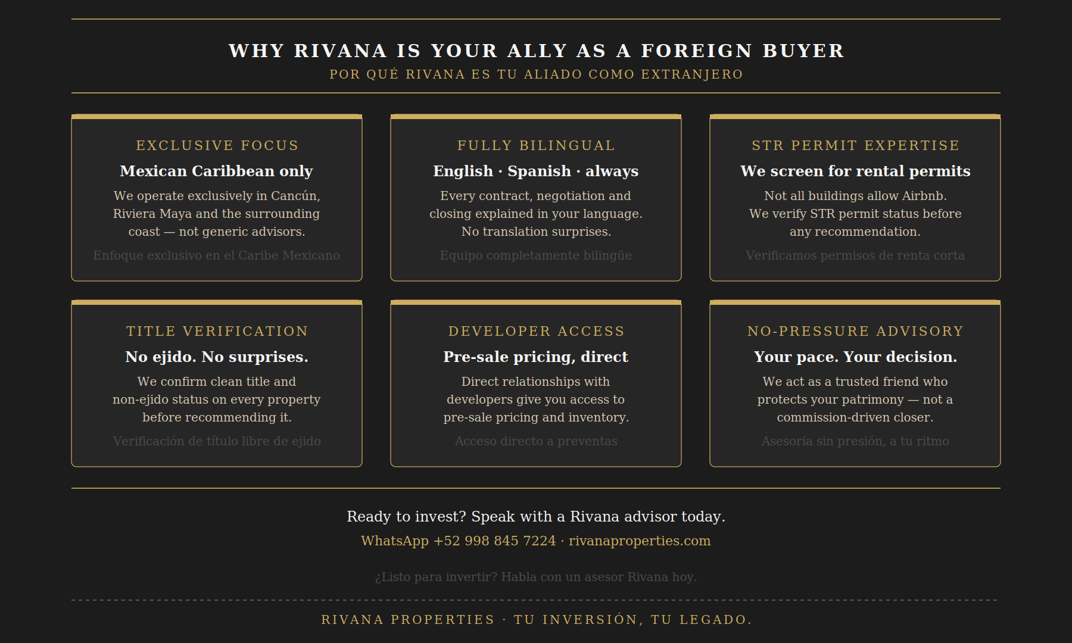Click the Spanish subtitle "Por qué Rivana"
Screen dimensions: 1072x643
point(536,75)
